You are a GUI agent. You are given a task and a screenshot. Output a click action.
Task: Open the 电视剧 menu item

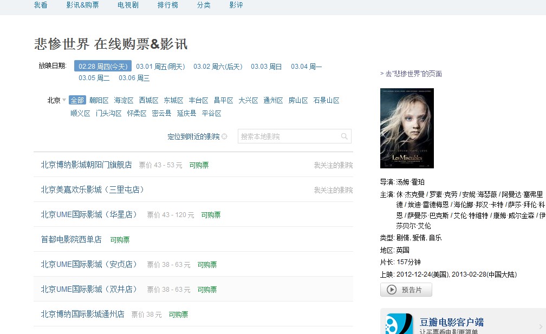point(128,5)
